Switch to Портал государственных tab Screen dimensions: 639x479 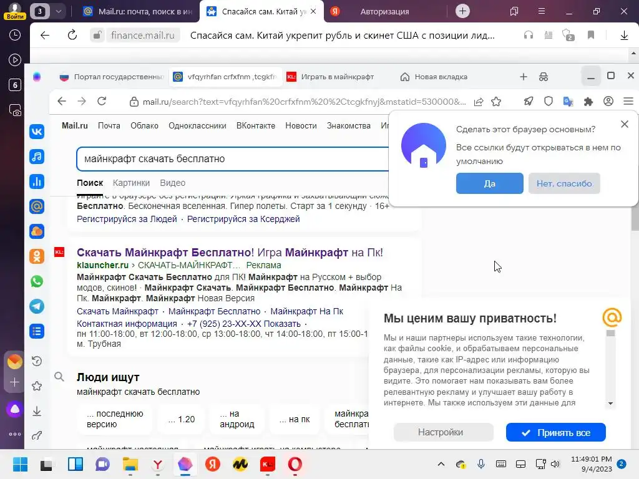112,77
